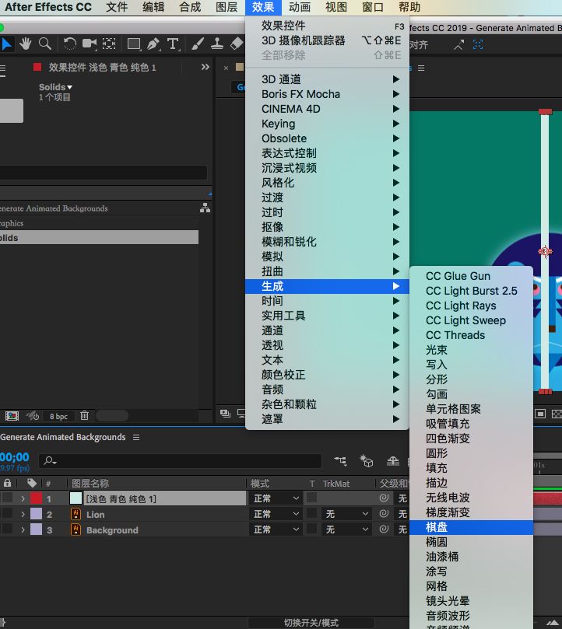The image size is (562, 629).
Task: Select the Hand tool
Action: [26, 44]
